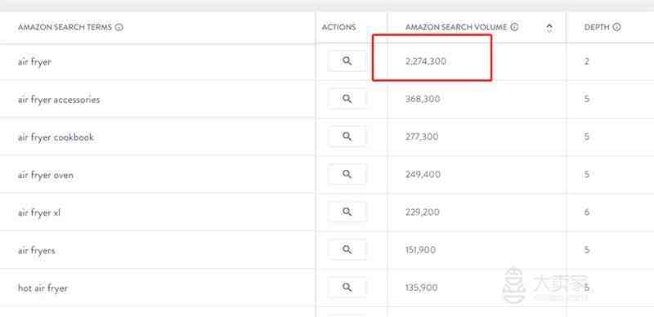Select the air fryer cookbook term
The width and height of the screenshot is (654, 317).
56,137
